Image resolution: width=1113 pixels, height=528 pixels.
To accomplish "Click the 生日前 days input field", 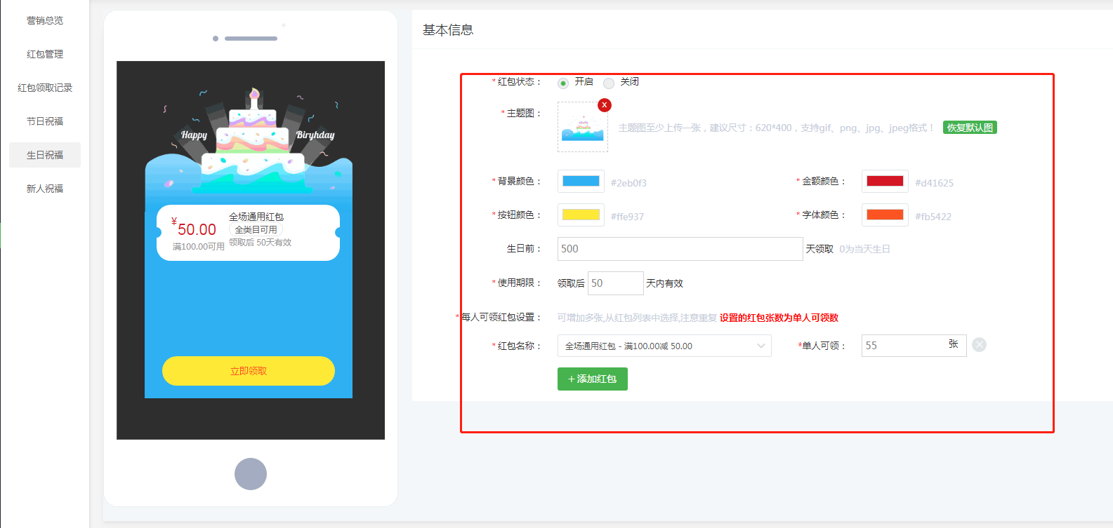I will coord(680,249).
